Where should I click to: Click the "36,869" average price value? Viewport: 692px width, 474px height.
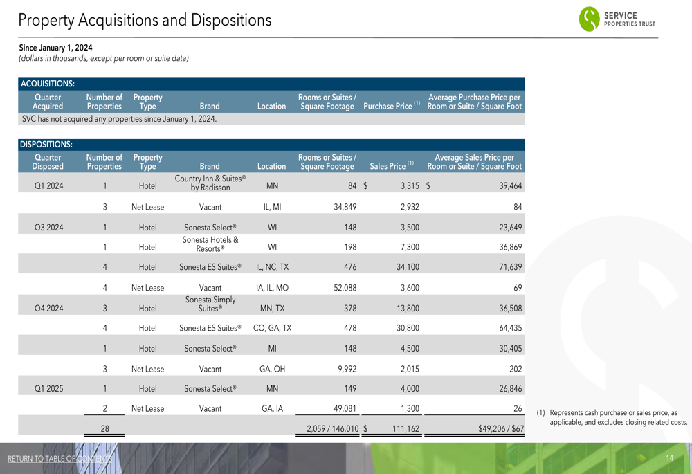pos(511,247)
